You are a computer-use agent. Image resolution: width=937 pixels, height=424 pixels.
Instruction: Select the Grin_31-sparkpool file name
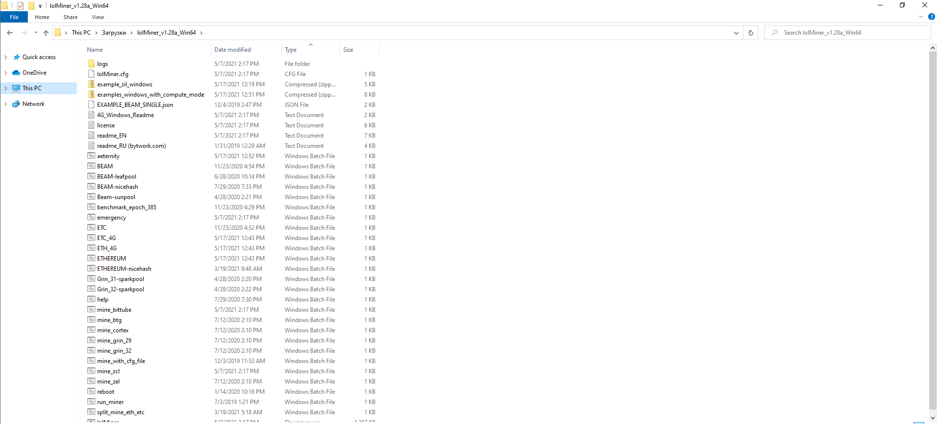(121, 279)
